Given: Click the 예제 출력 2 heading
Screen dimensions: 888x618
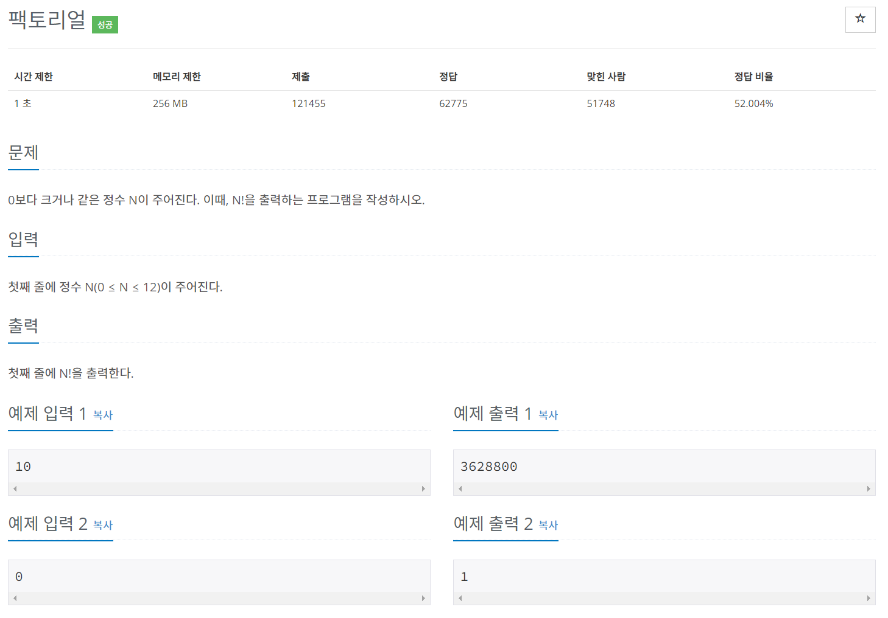Looking at the screenshot, I should click(x=493, y=524).
